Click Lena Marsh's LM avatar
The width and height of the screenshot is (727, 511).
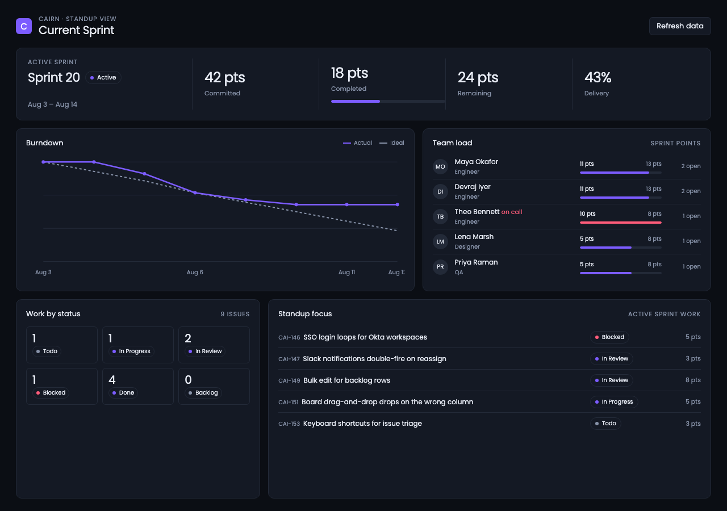click(x=440, y=241)
